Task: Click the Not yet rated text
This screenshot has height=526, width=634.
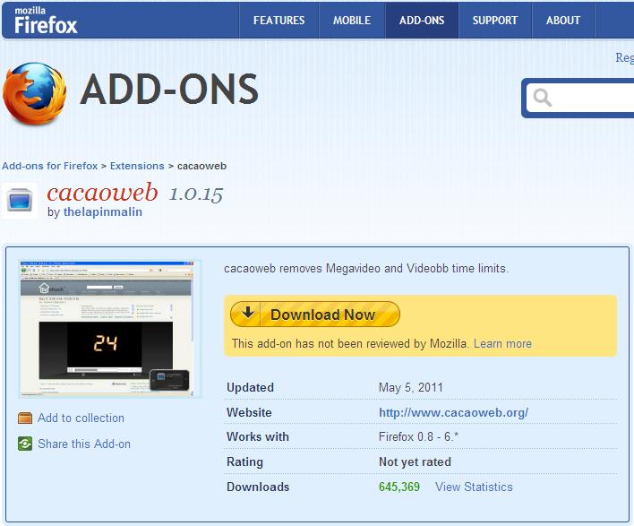Action: tap(415, 461)
